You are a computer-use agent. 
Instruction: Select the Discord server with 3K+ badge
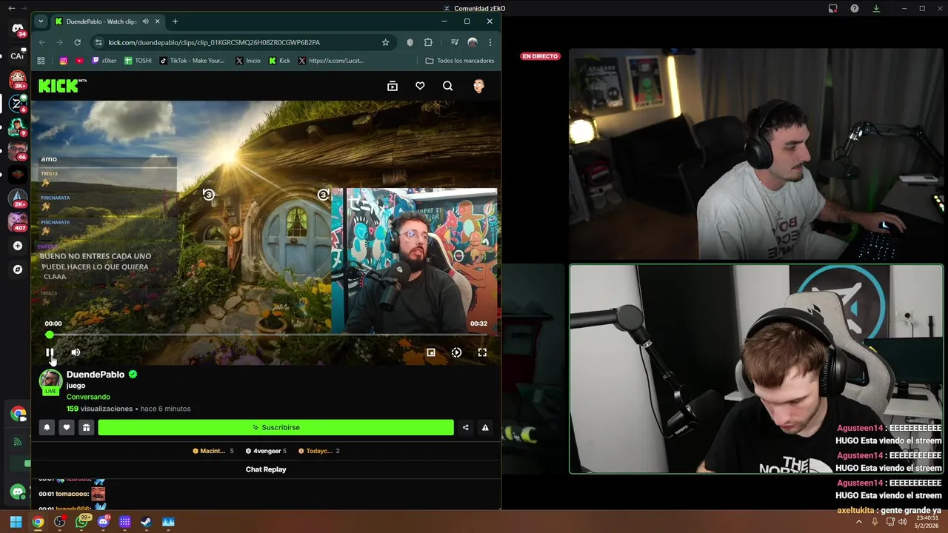pyautogui.click(x=18, y=78)
